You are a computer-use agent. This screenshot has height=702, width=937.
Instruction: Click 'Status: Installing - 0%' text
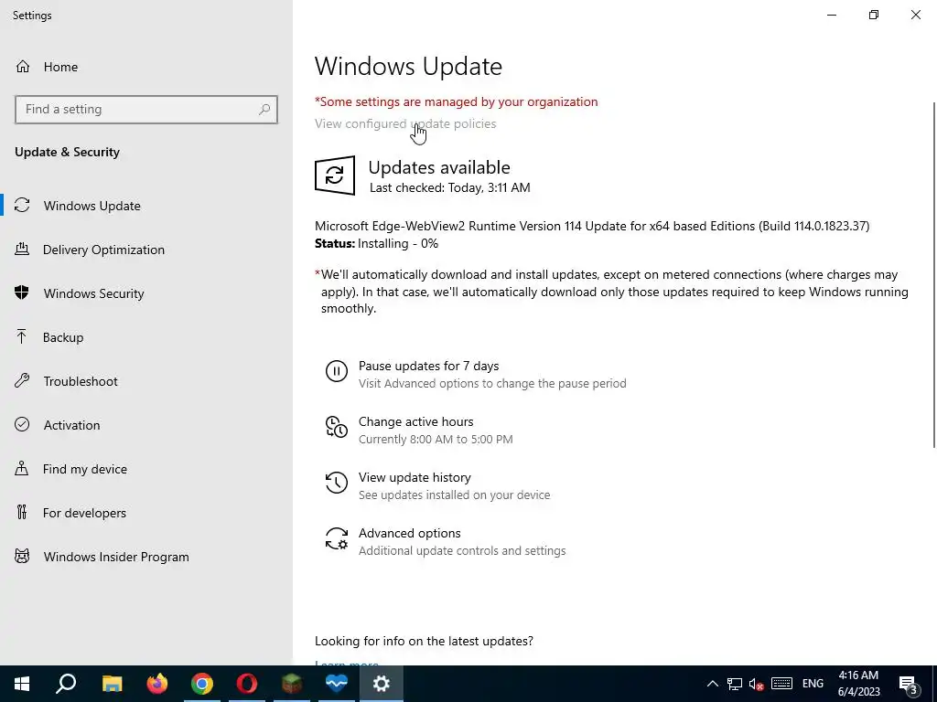[376, 243]
